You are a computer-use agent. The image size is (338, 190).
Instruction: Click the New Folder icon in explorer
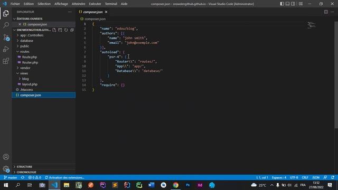pyautogui.click(x=60, y=30)
